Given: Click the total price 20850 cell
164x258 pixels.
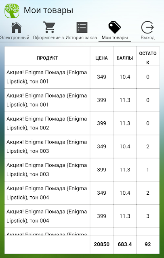Looking at the screenshot, I should click(x=101, y=244).
